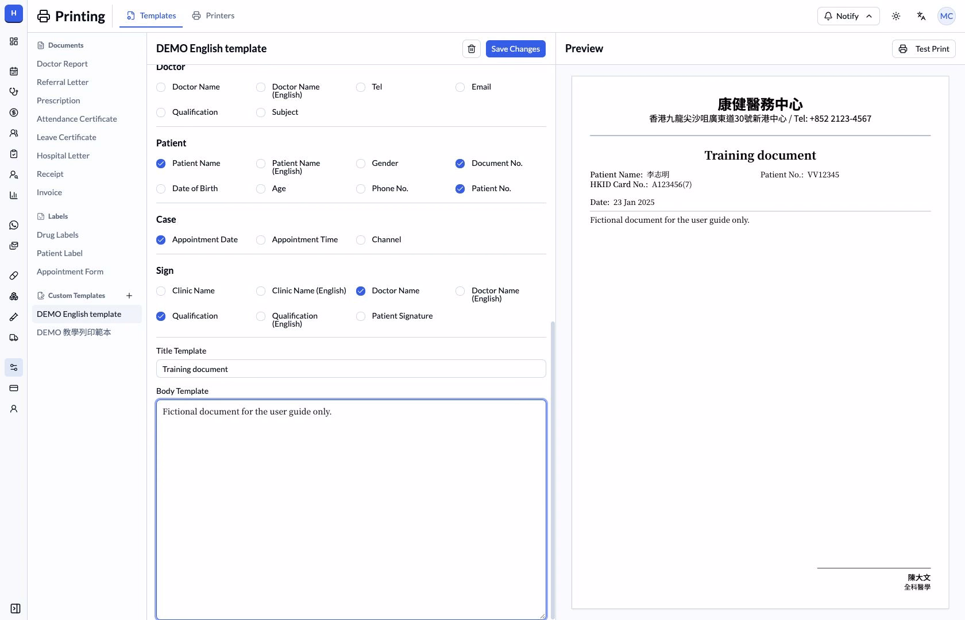Open the stethoscope icon in sidebar

14,92
